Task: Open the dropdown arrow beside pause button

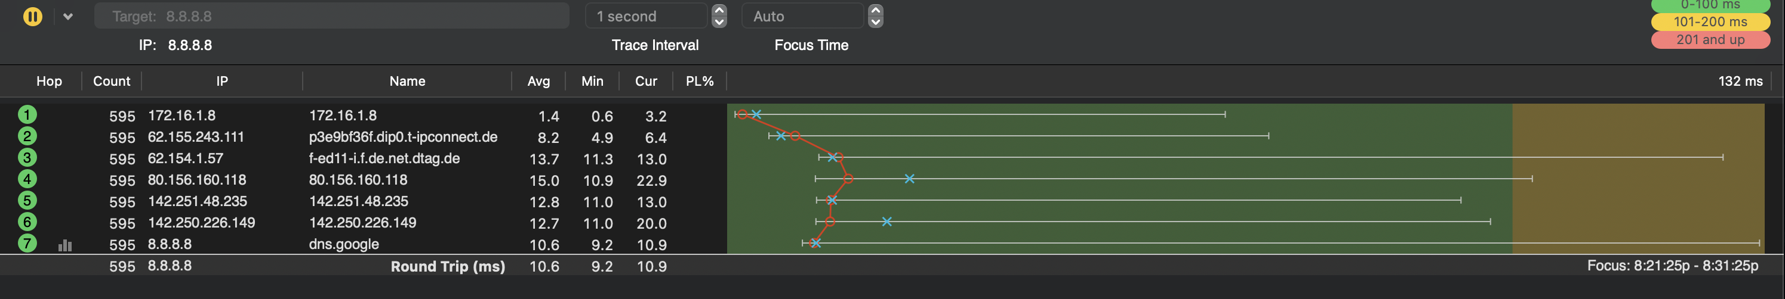Action: 68,17
